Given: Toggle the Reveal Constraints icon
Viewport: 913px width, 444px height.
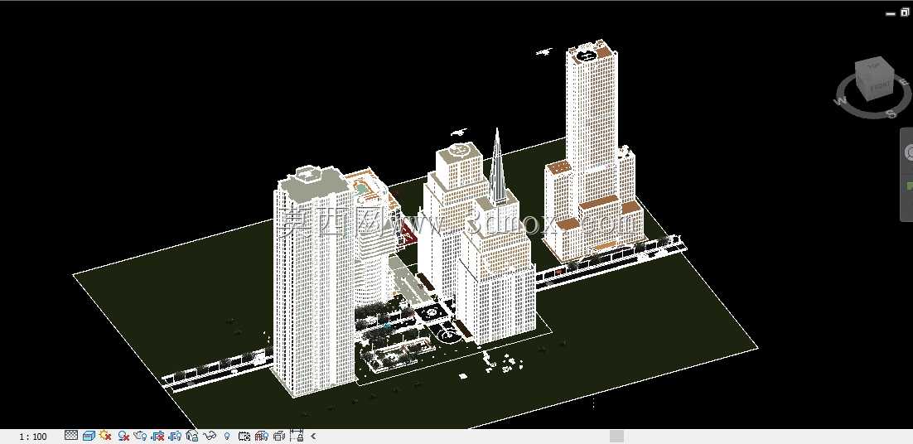Looking at the screenshot, I should tap(297, 435).
